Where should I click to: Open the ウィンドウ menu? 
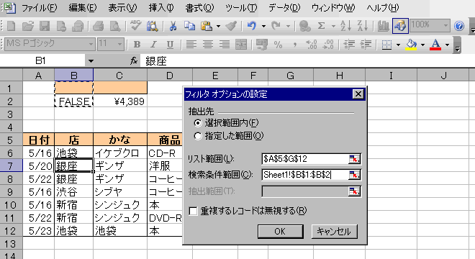point(333,8)
